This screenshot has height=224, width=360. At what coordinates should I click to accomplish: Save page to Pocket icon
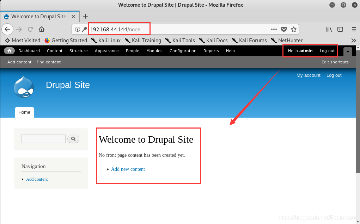[x=284, y=29]
